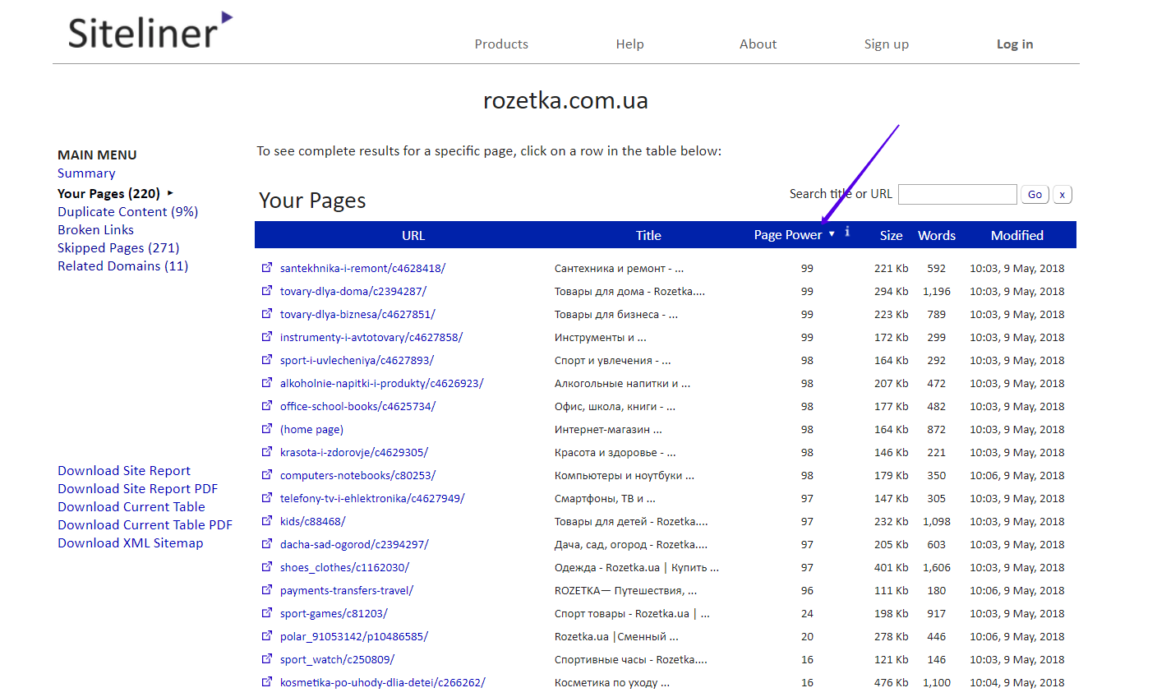The height and width of the screenshot is (697, 1157).
Task: Open the Help menu item
Action: point(629,44)
